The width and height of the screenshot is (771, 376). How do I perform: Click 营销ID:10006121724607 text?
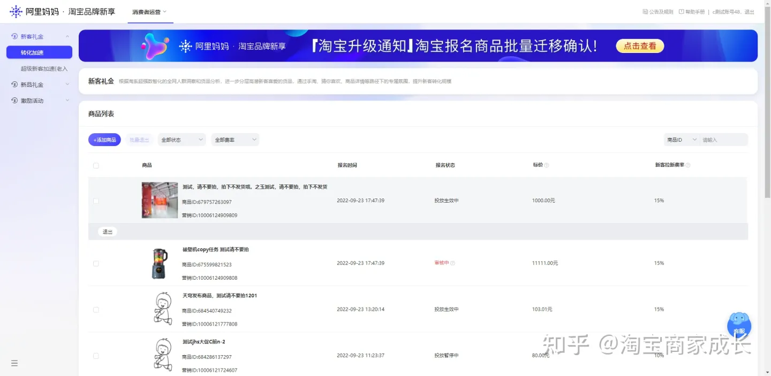209,370
